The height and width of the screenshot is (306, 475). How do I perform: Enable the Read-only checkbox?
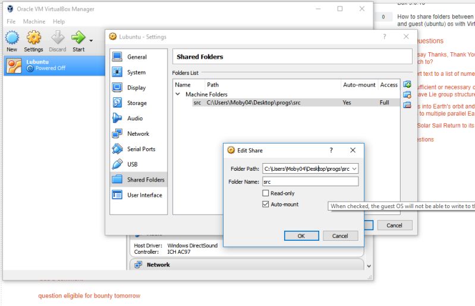pos(266,193)
